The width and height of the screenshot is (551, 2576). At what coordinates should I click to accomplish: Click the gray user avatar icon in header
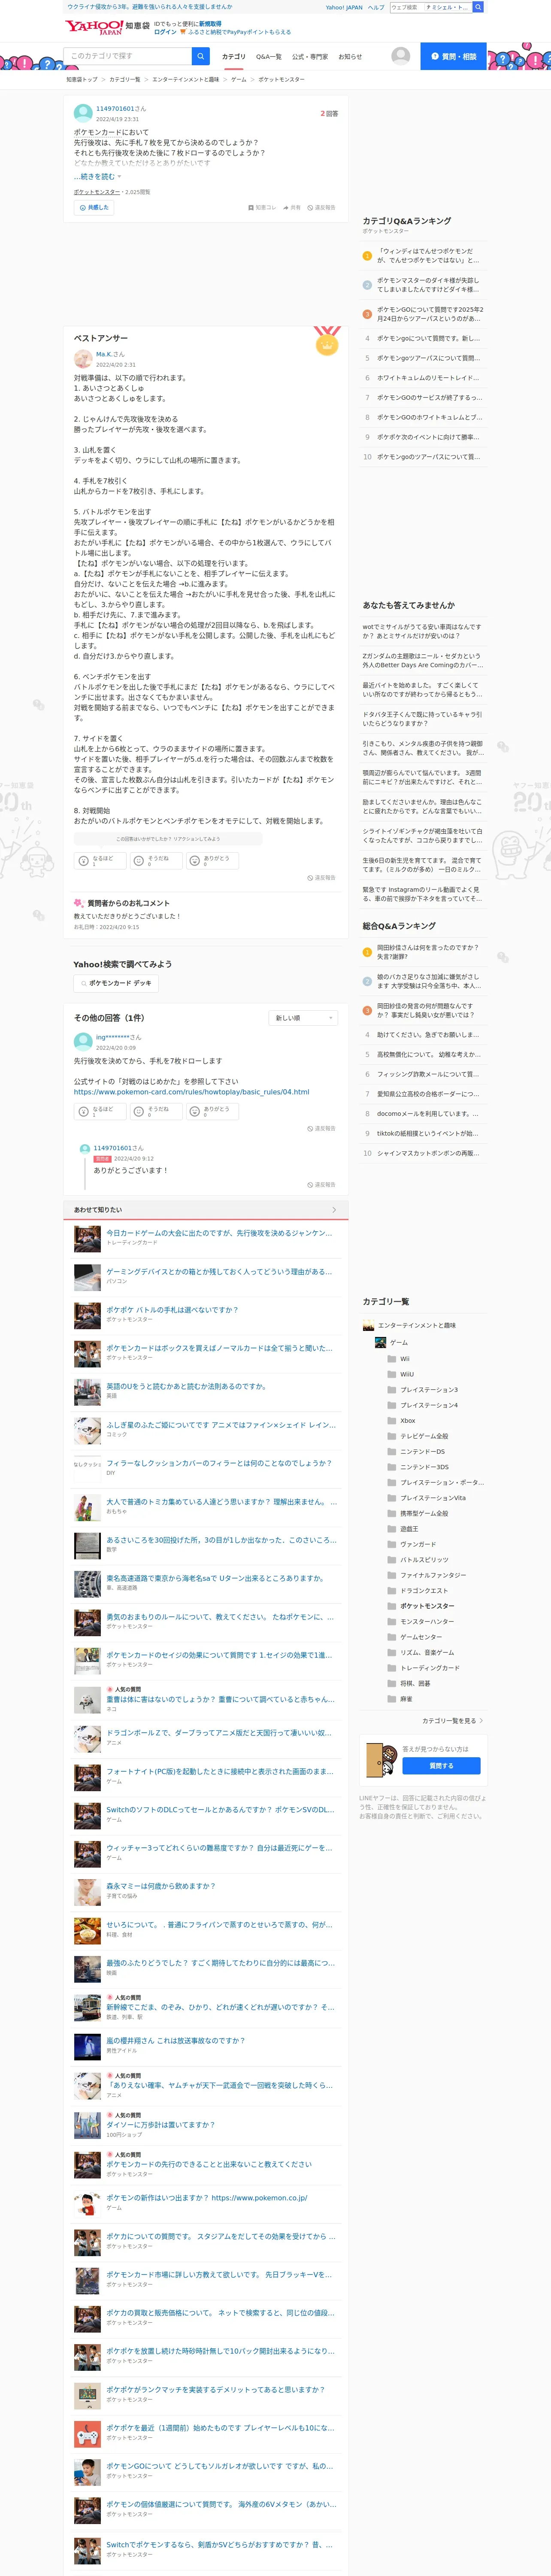400,56
